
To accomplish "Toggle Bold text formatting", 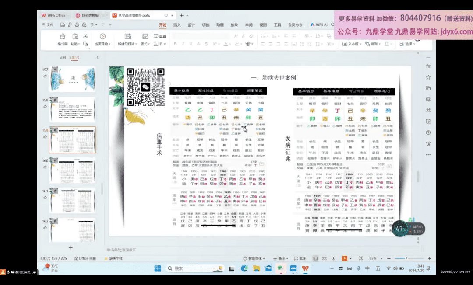I will pos(175,44).
